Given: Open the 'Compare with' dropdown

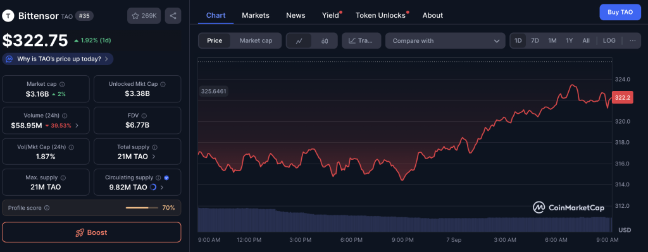Looking at the screenshot, I should pos(445,41).
